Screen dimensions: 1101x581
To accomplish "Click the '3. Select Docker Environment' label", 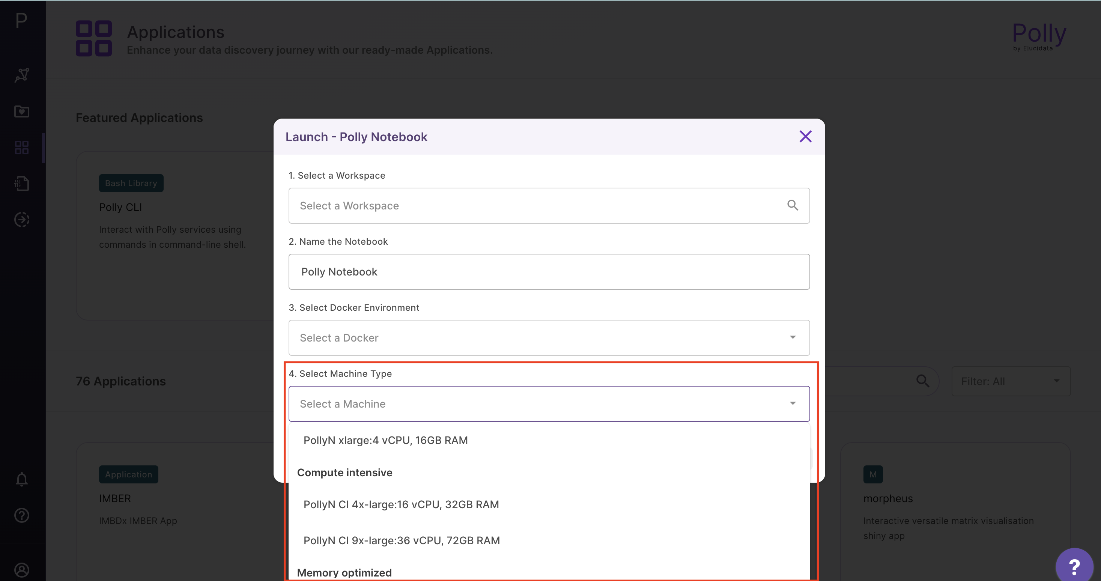I will 354,308.
